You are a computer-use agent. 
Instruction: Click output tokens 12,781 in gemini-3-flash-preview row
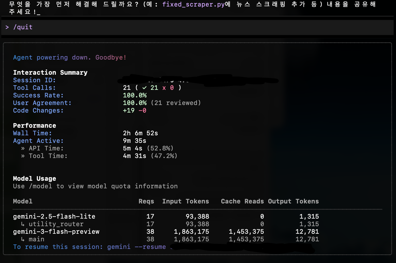[x=307, y=232]
